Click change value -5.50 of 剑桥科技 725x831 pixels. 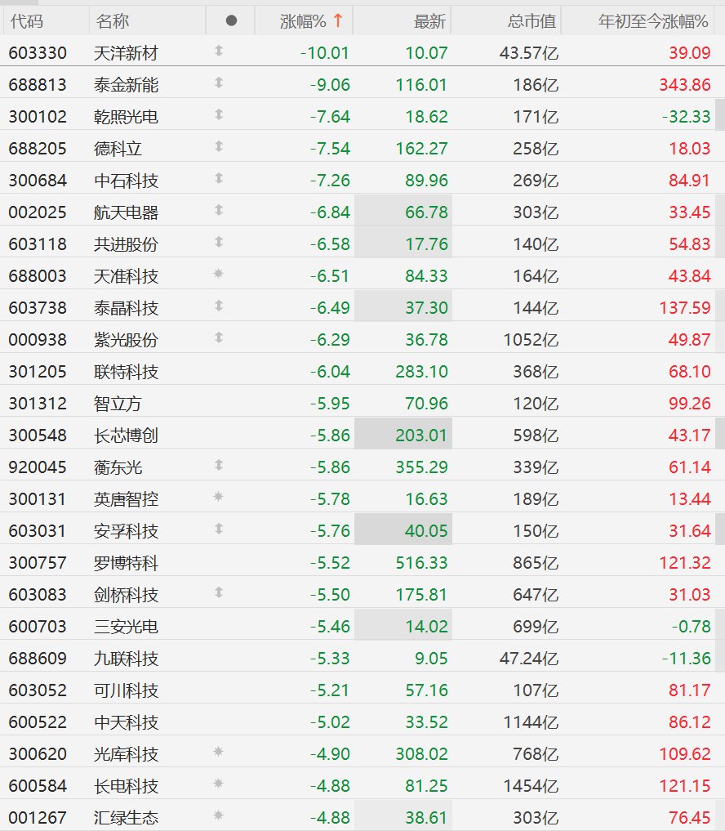[x=330, y=595]
